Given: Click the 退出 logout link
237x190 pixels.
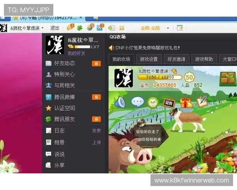Looking at the screenshot, I should pos(55,28).
